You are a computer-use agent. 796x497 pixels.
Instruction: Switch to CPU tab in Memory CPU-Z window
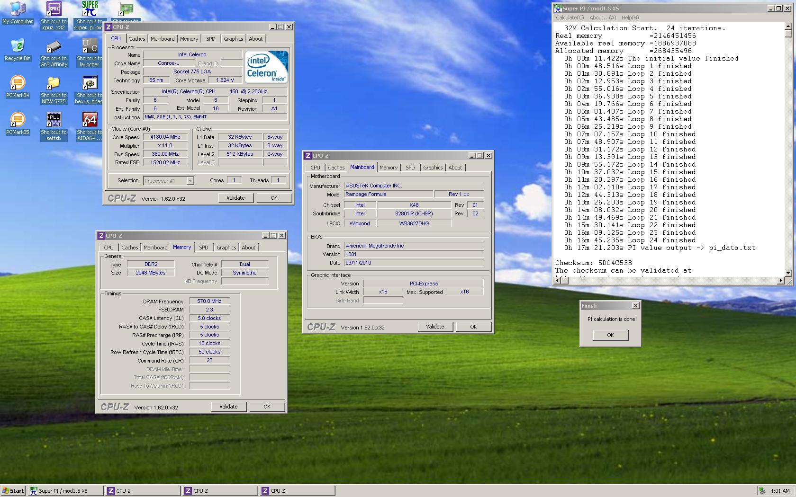(x=109, y=248)
